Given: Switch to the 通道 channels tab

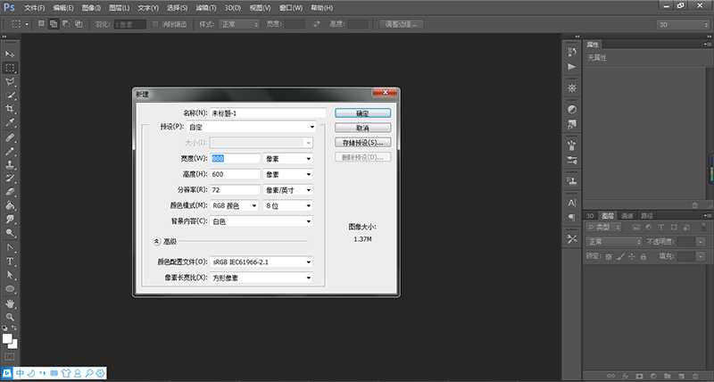Looking at the screenshot, I should pos(627,216).
